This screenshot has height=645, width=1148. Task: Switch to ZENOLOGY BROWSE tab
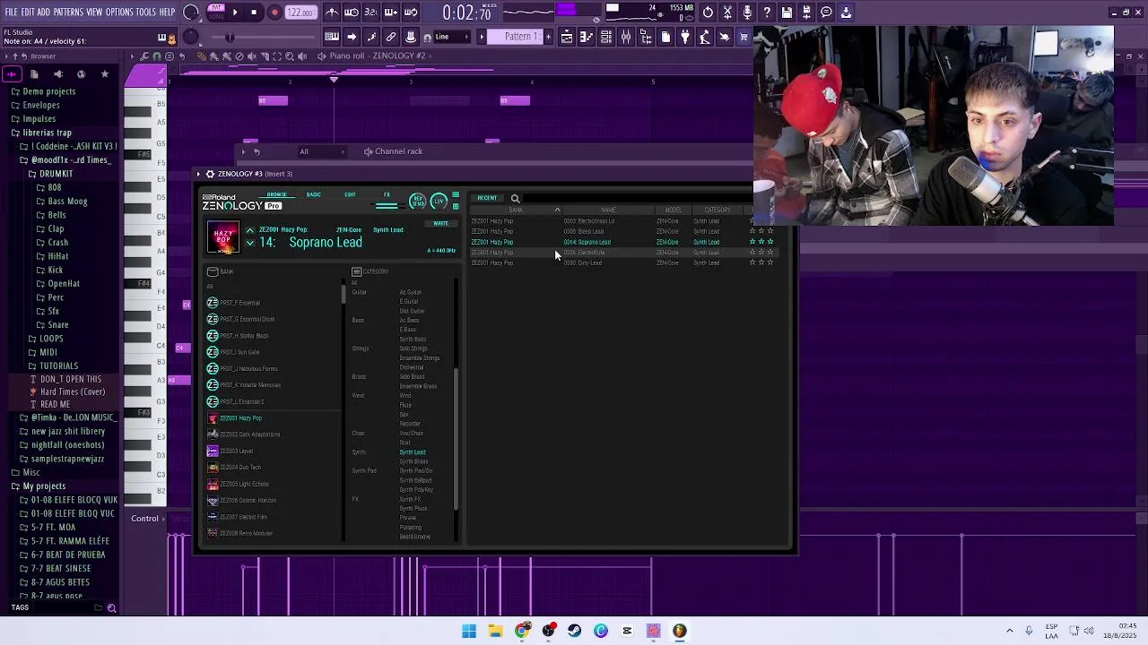tap(276, 194)
